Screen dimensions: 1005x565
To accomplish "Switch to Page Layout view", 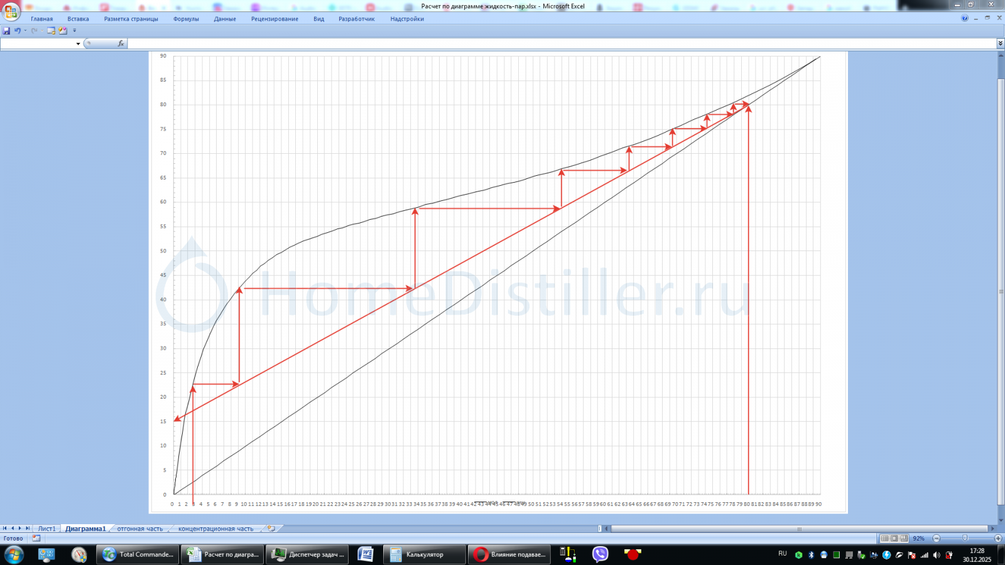I will click(x=894, y=539).
